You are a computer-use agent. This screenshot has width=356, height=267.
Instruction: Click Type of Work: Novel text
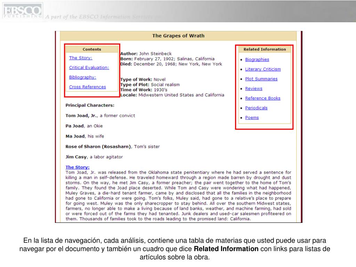pos(143,80)
